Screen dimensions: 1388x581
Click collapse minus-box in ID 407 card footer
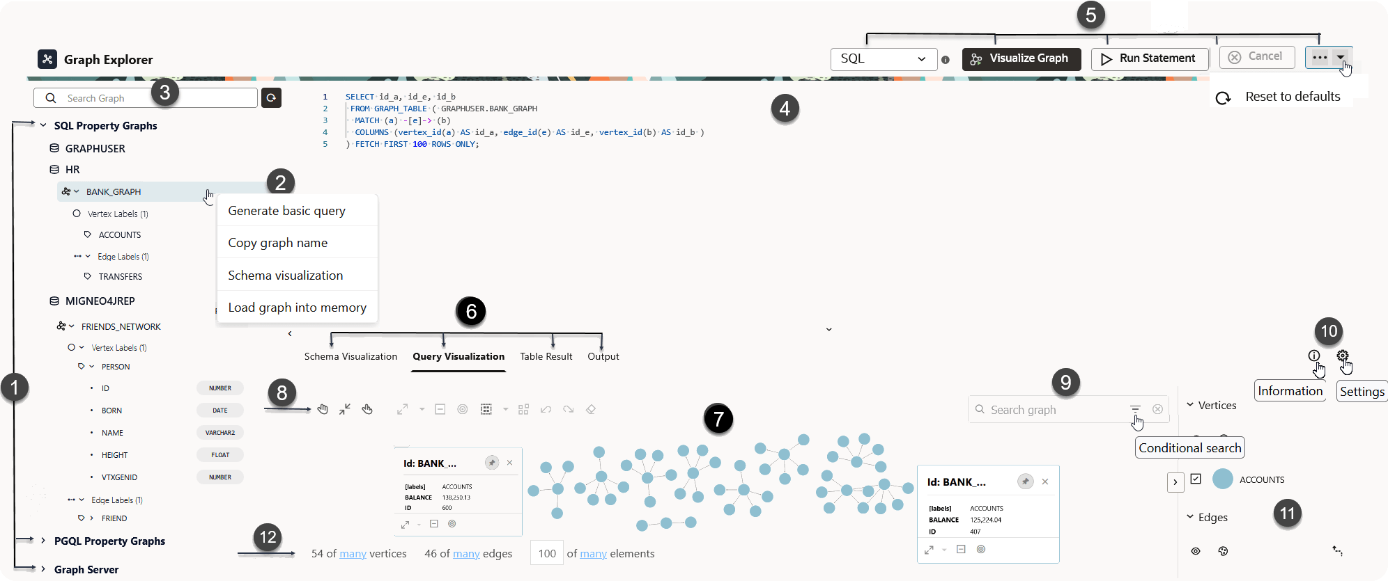(x=961, y=549)
